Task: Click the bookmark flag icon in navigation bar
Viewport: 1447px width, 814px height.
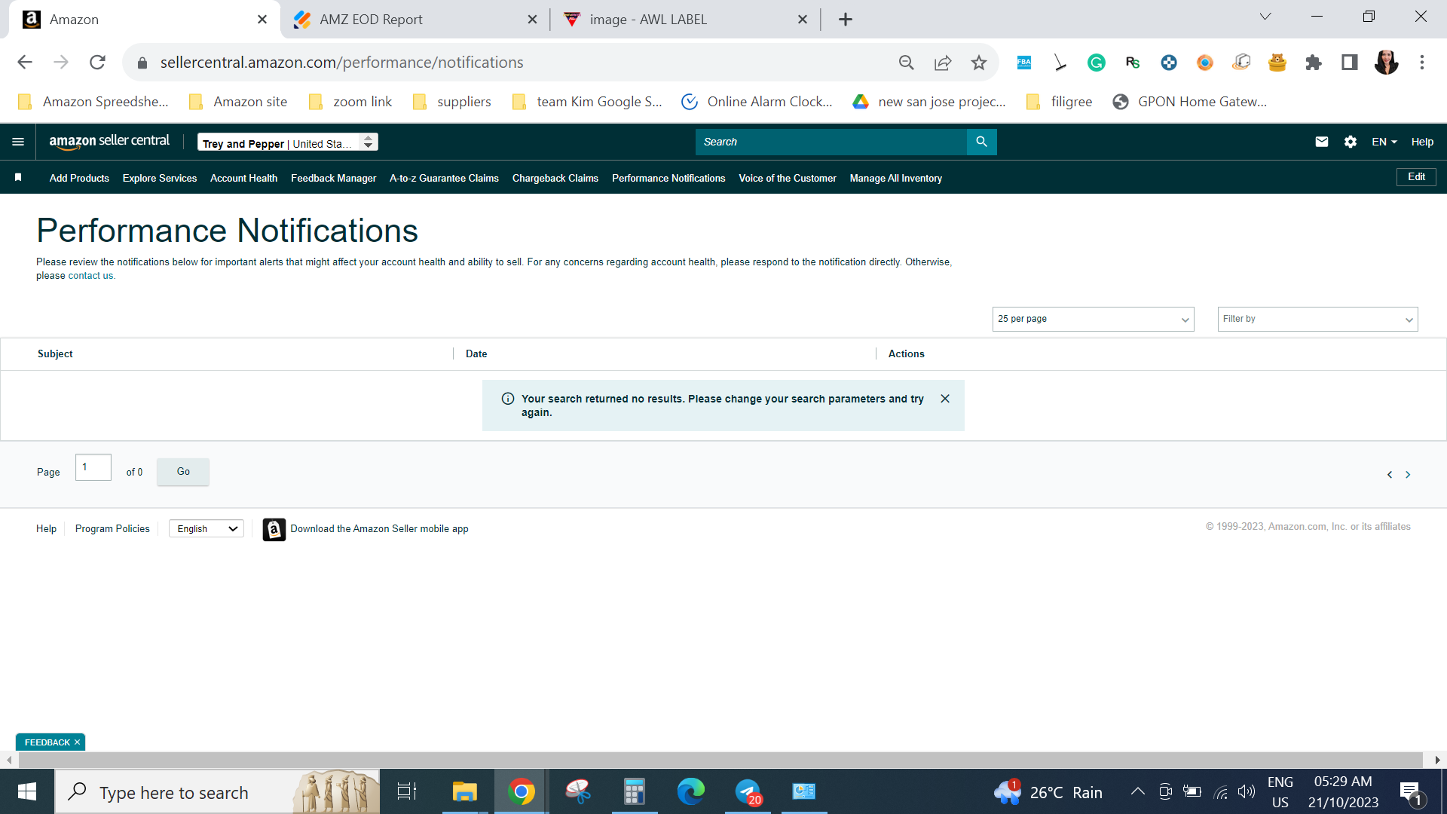Action: tap(18, 177)
